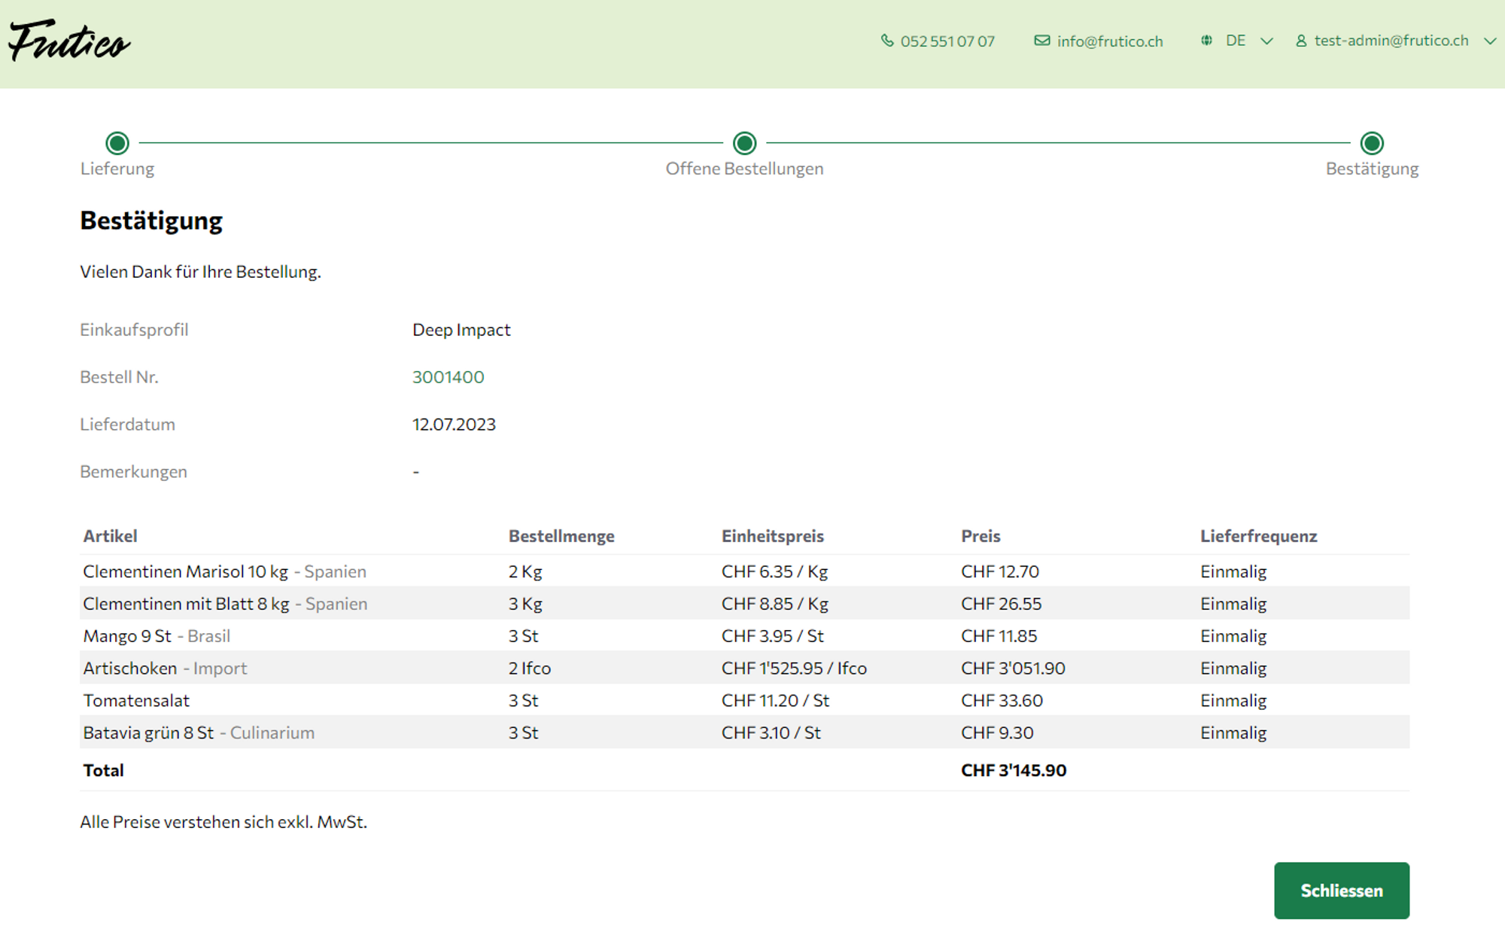Open the test-admin account dropdown chevron
The width and height of the screenshot is (1505, 938).
[1489, 41]
